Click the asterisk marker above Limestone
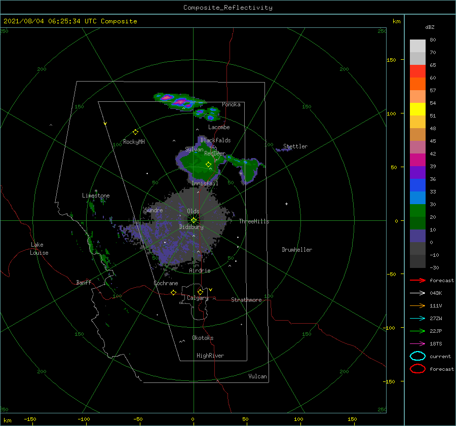This screenshot has height=426, width=456. pyautogui.click(x=96, y=191)
